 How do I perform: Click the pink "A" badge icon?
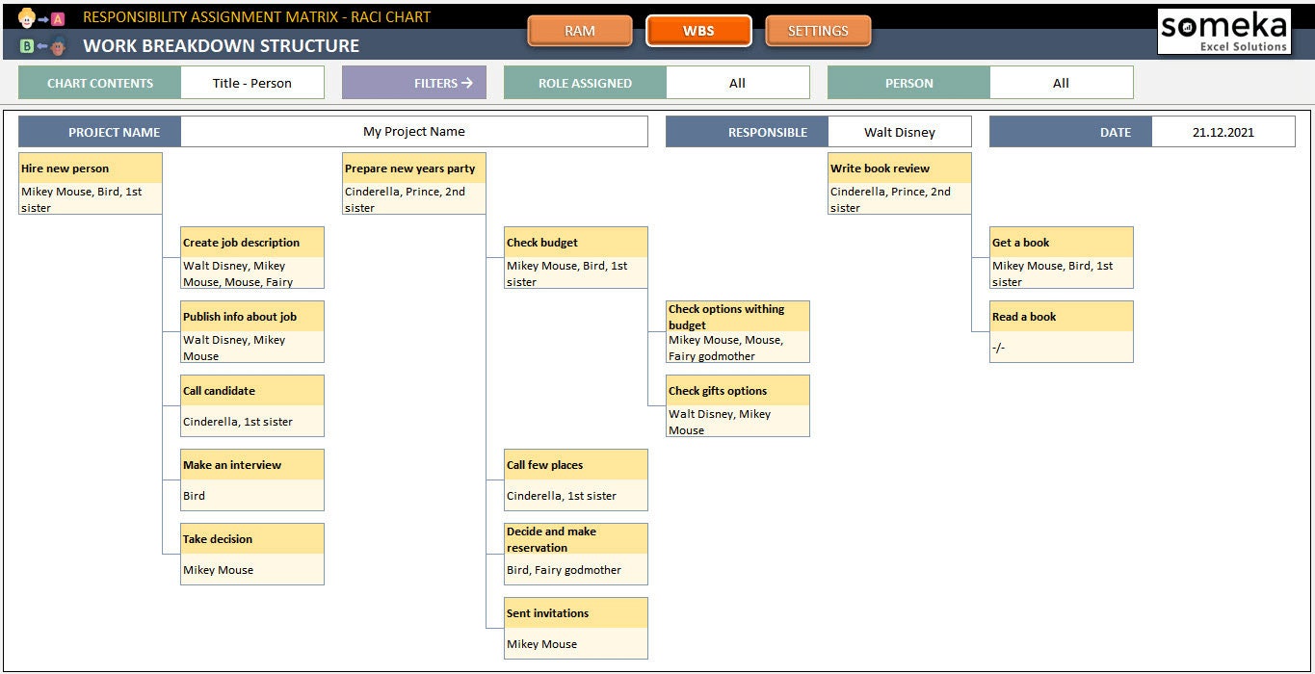58,16
